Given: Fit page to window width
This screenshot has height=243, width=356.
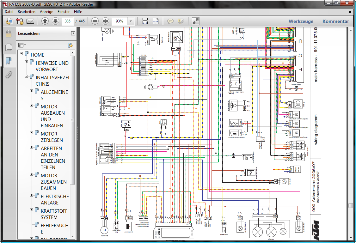Looking at the screenshot, I should (x=145, y=21).
